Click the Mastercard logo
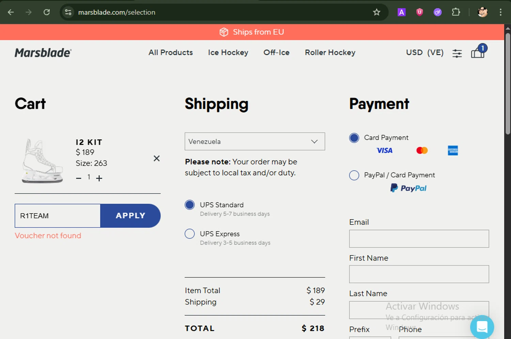Screen dimensions: 511x339 click(422, 150)
